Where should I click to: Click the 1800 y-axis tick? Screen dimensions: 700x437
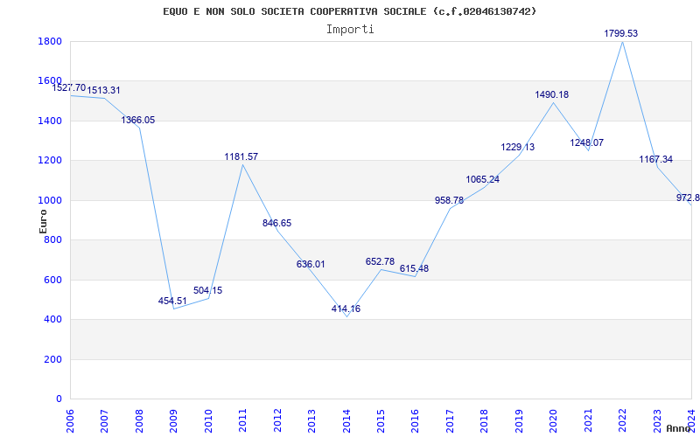click(50, 41)
